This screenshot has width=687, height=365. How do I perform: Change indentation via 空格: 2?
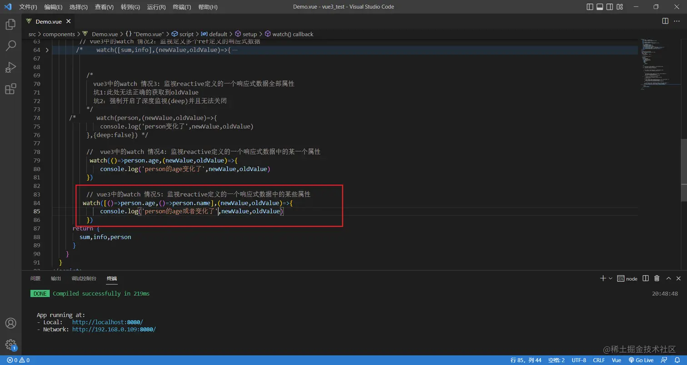[556, 360]
